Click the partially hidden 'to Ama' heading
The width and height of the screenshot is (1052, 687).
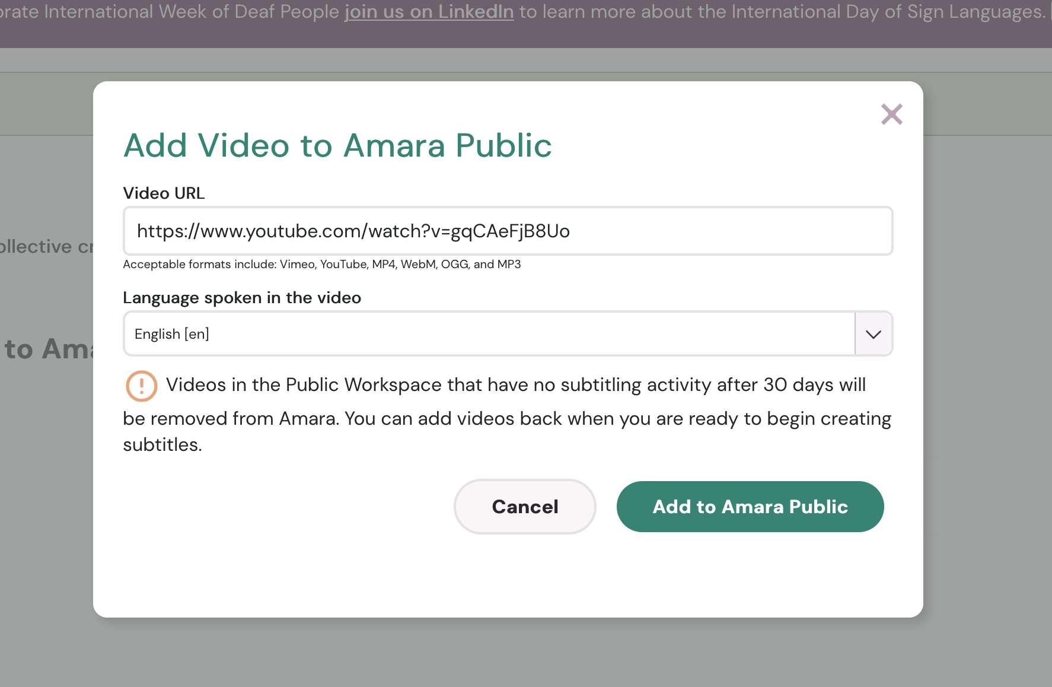[47, 349]
